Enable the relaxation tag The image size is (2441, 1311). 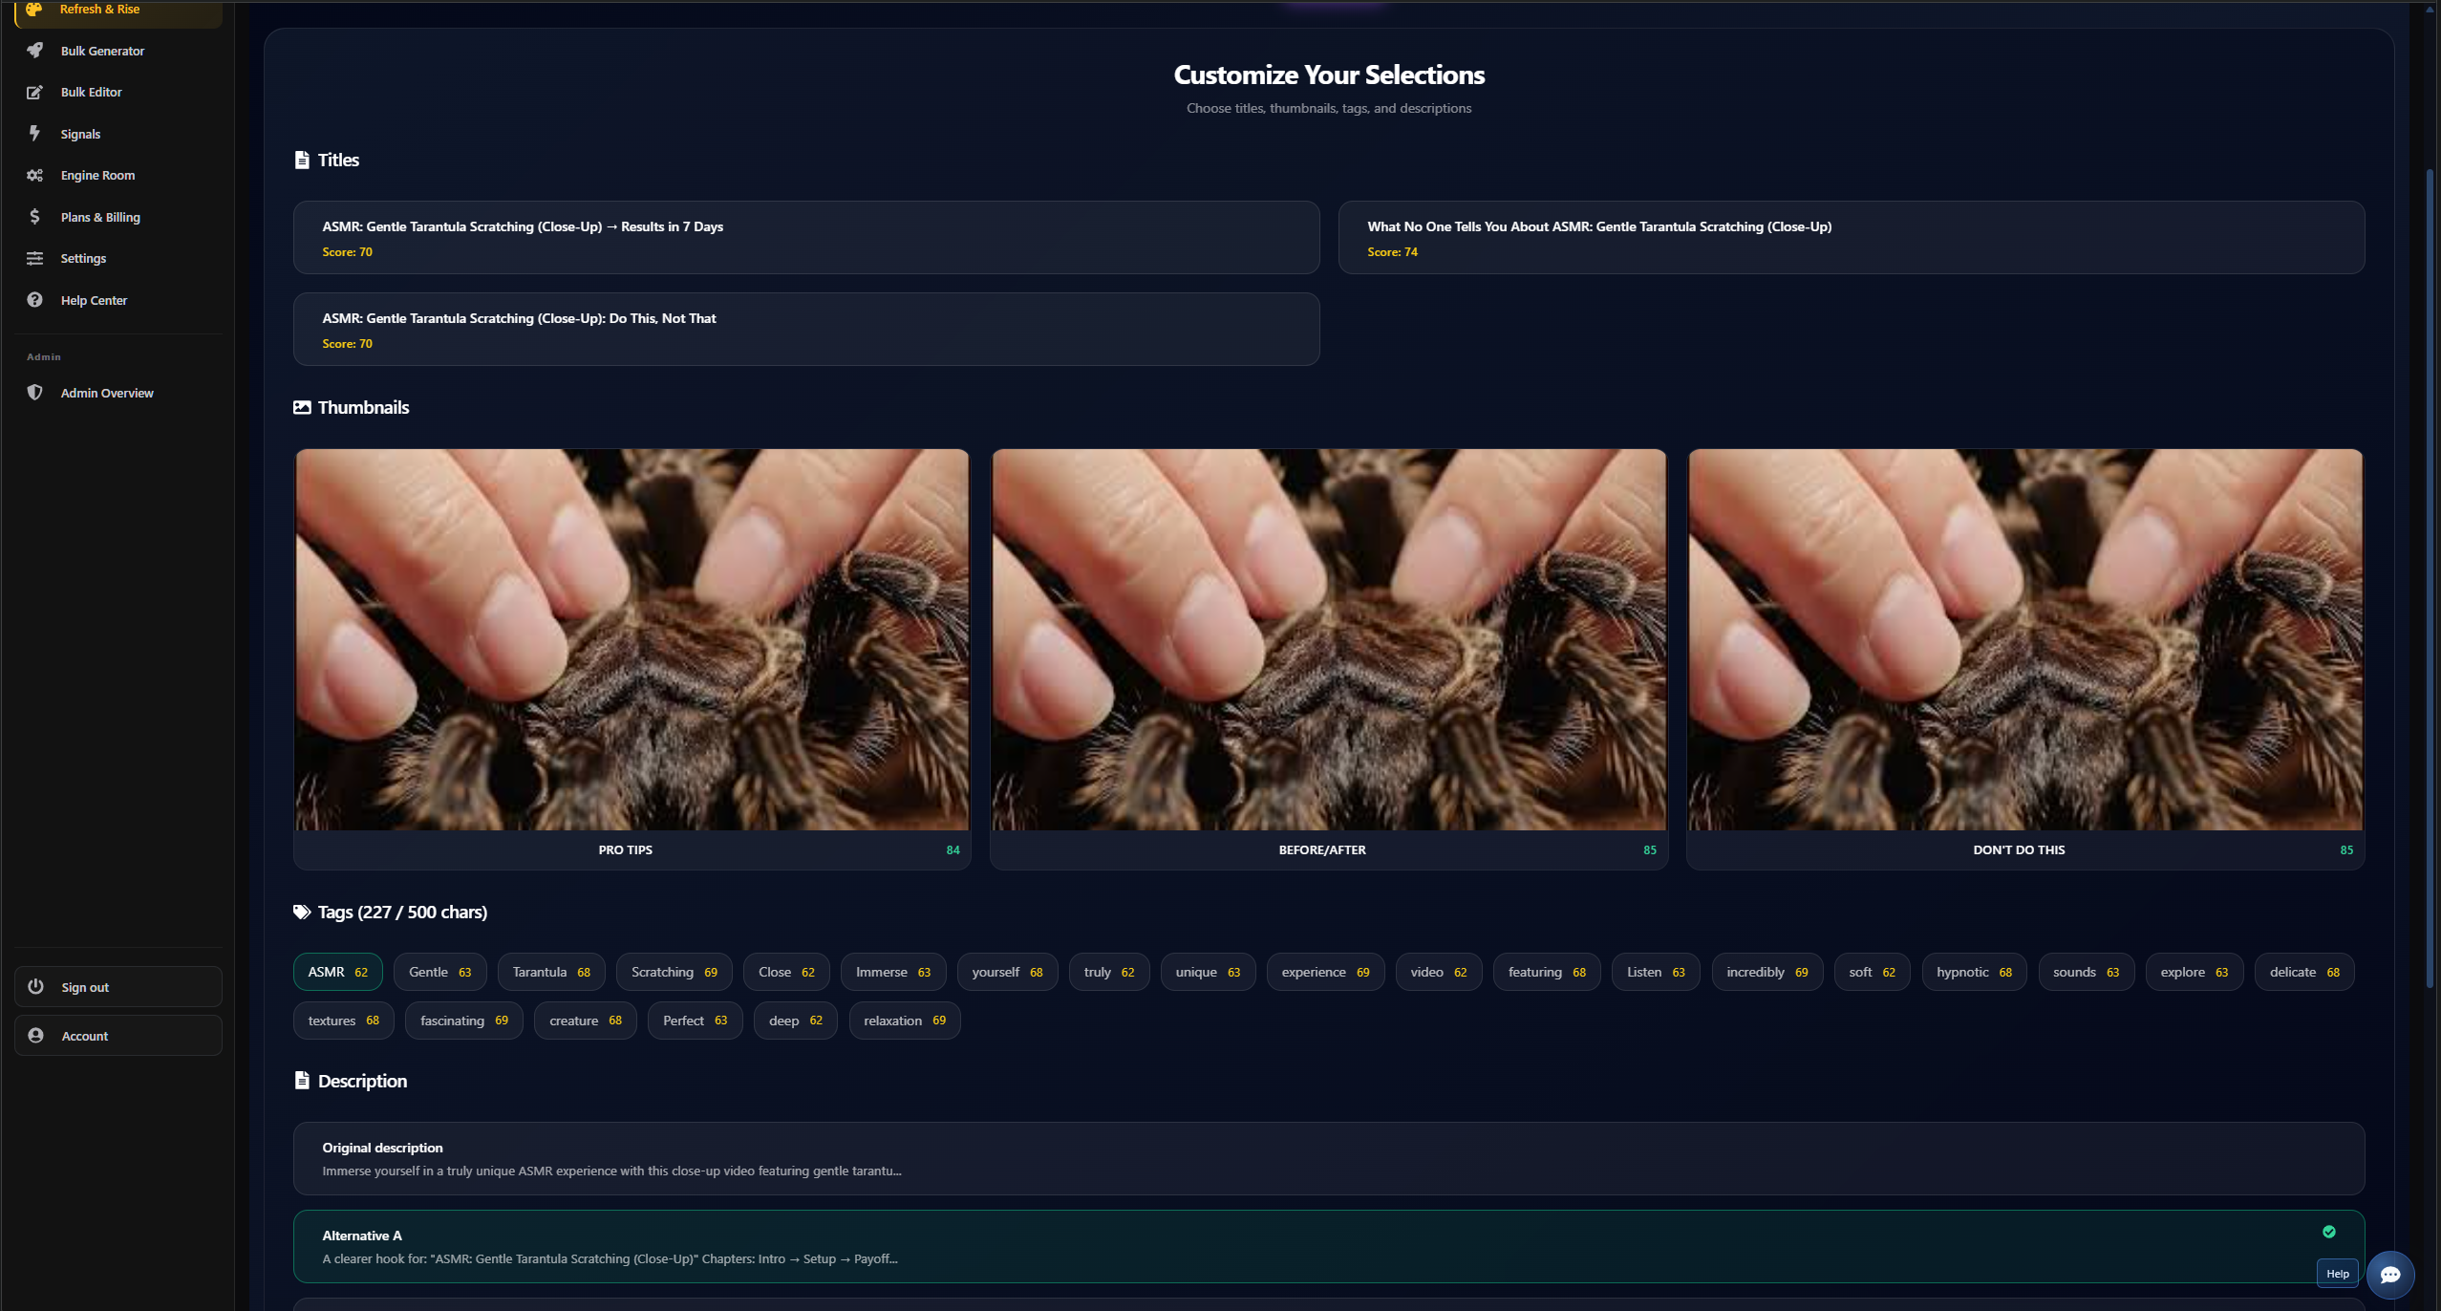click(x=903, y=1020)
